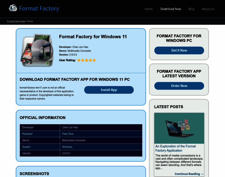Click the post excerpt about media conversions

pos(179,162)
